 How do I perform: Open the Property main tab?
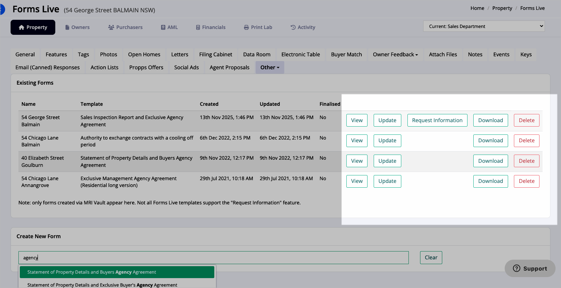[x=33, y=27]
